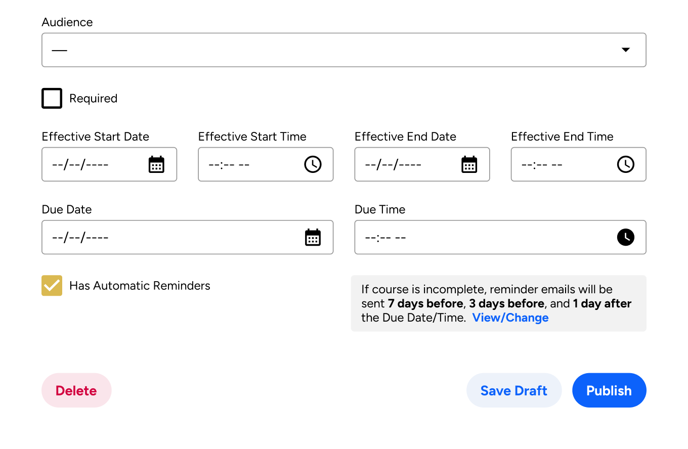Publish the course
Screen dimensions: 688x449
point(609,390)
